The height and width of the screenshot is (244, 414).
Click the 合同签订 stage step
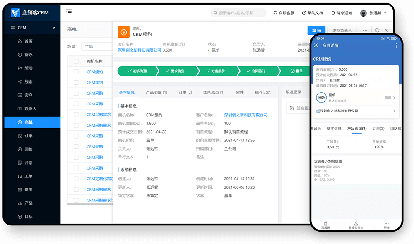coord(258,71)
